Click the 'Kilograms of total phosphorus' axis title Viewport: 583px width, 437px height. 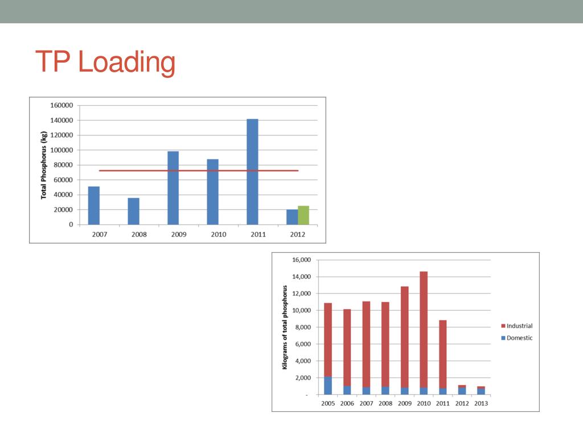[x=285, y=327]
